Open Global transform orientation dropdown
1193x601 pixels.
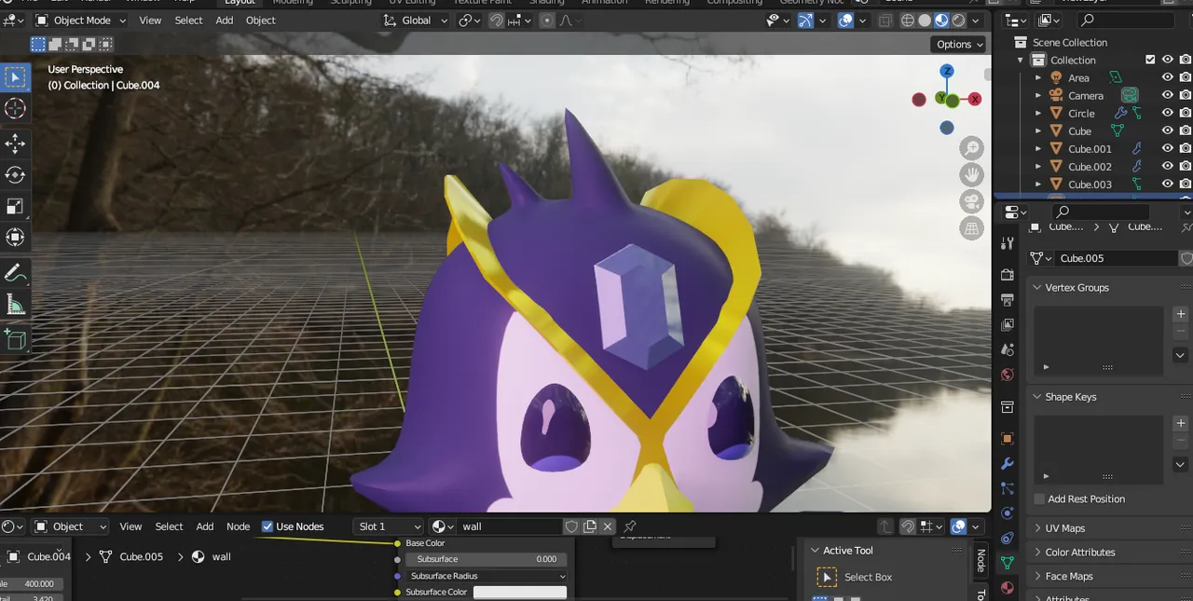coord(417,20)
